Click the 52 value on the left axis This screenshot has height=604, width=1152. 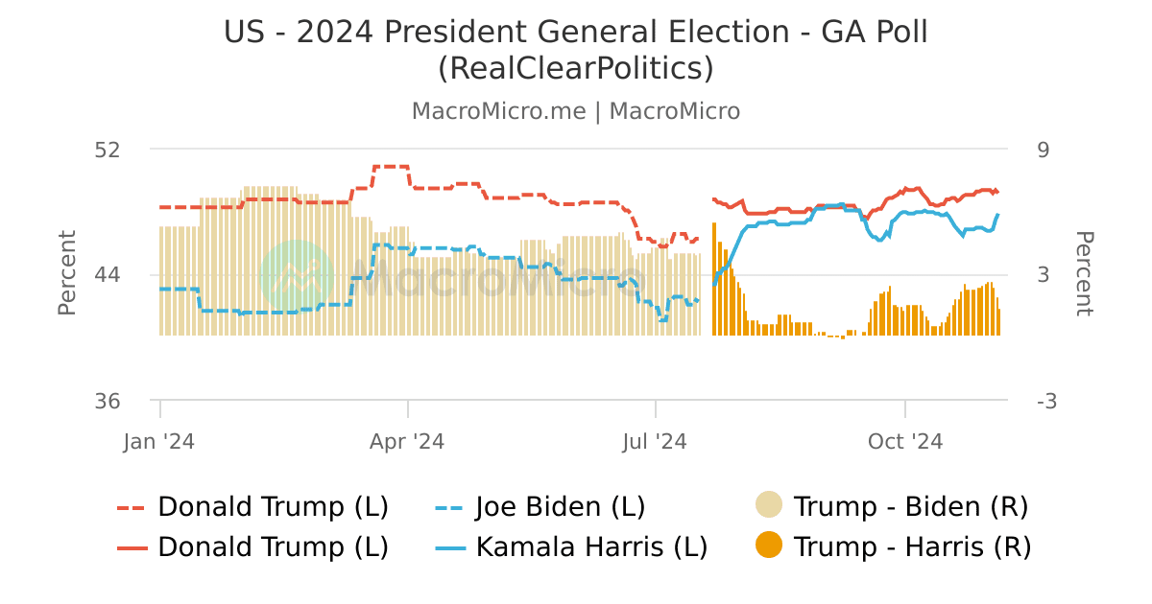point(107,150)
